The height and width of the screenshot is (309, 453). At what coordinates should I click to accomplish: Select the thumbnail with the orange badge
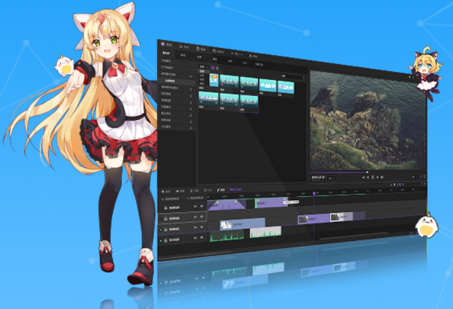[x=214, y=81]
